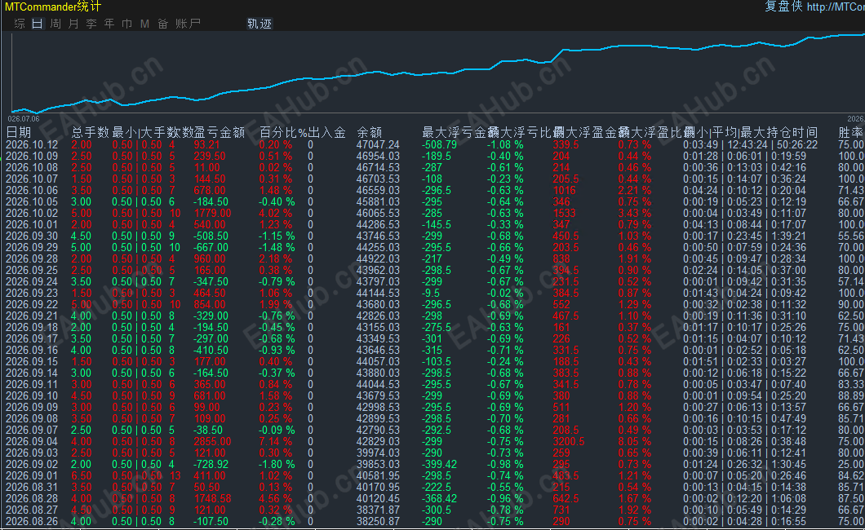Viewport: 865px width, 530px height.
Task: Open the 周 weekly statistics tab
Action: (x=55, y=24)
